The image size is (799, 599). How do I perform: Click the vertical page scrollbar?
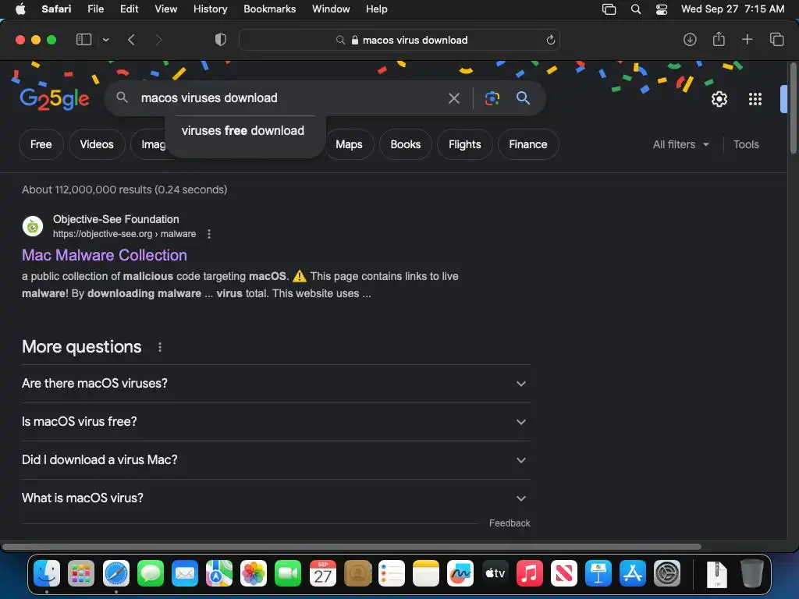coord(793,108)
